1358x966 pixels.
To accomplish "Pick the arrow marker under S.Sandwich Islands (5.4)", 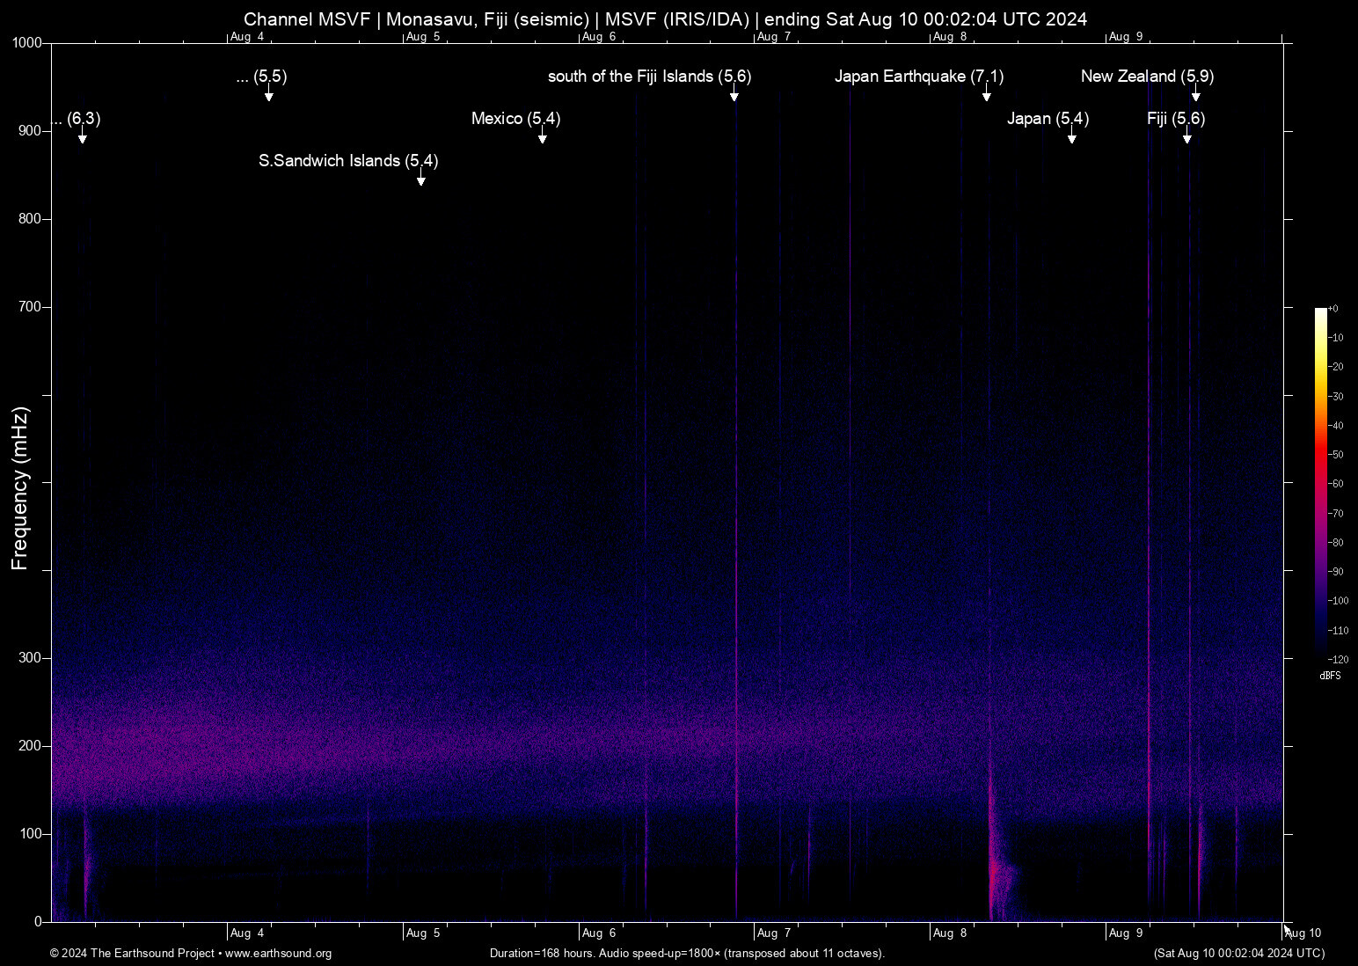I will point(421,178).
